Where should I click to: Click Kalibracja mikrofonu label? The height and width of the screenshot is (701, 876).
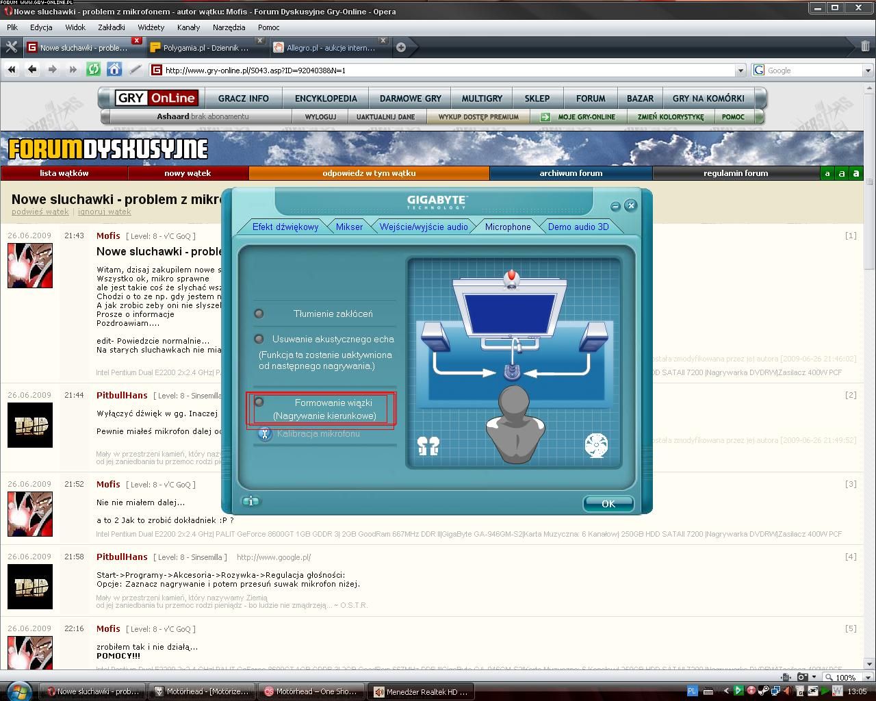[x=318, y=433]
